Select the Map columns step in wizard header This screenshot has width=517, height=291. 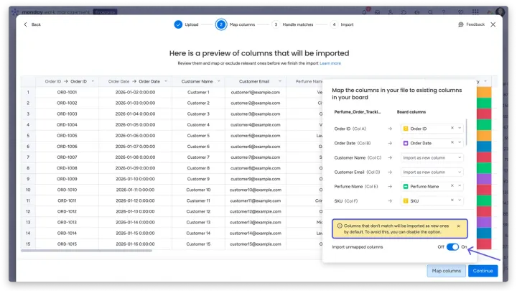pos(236,24)
